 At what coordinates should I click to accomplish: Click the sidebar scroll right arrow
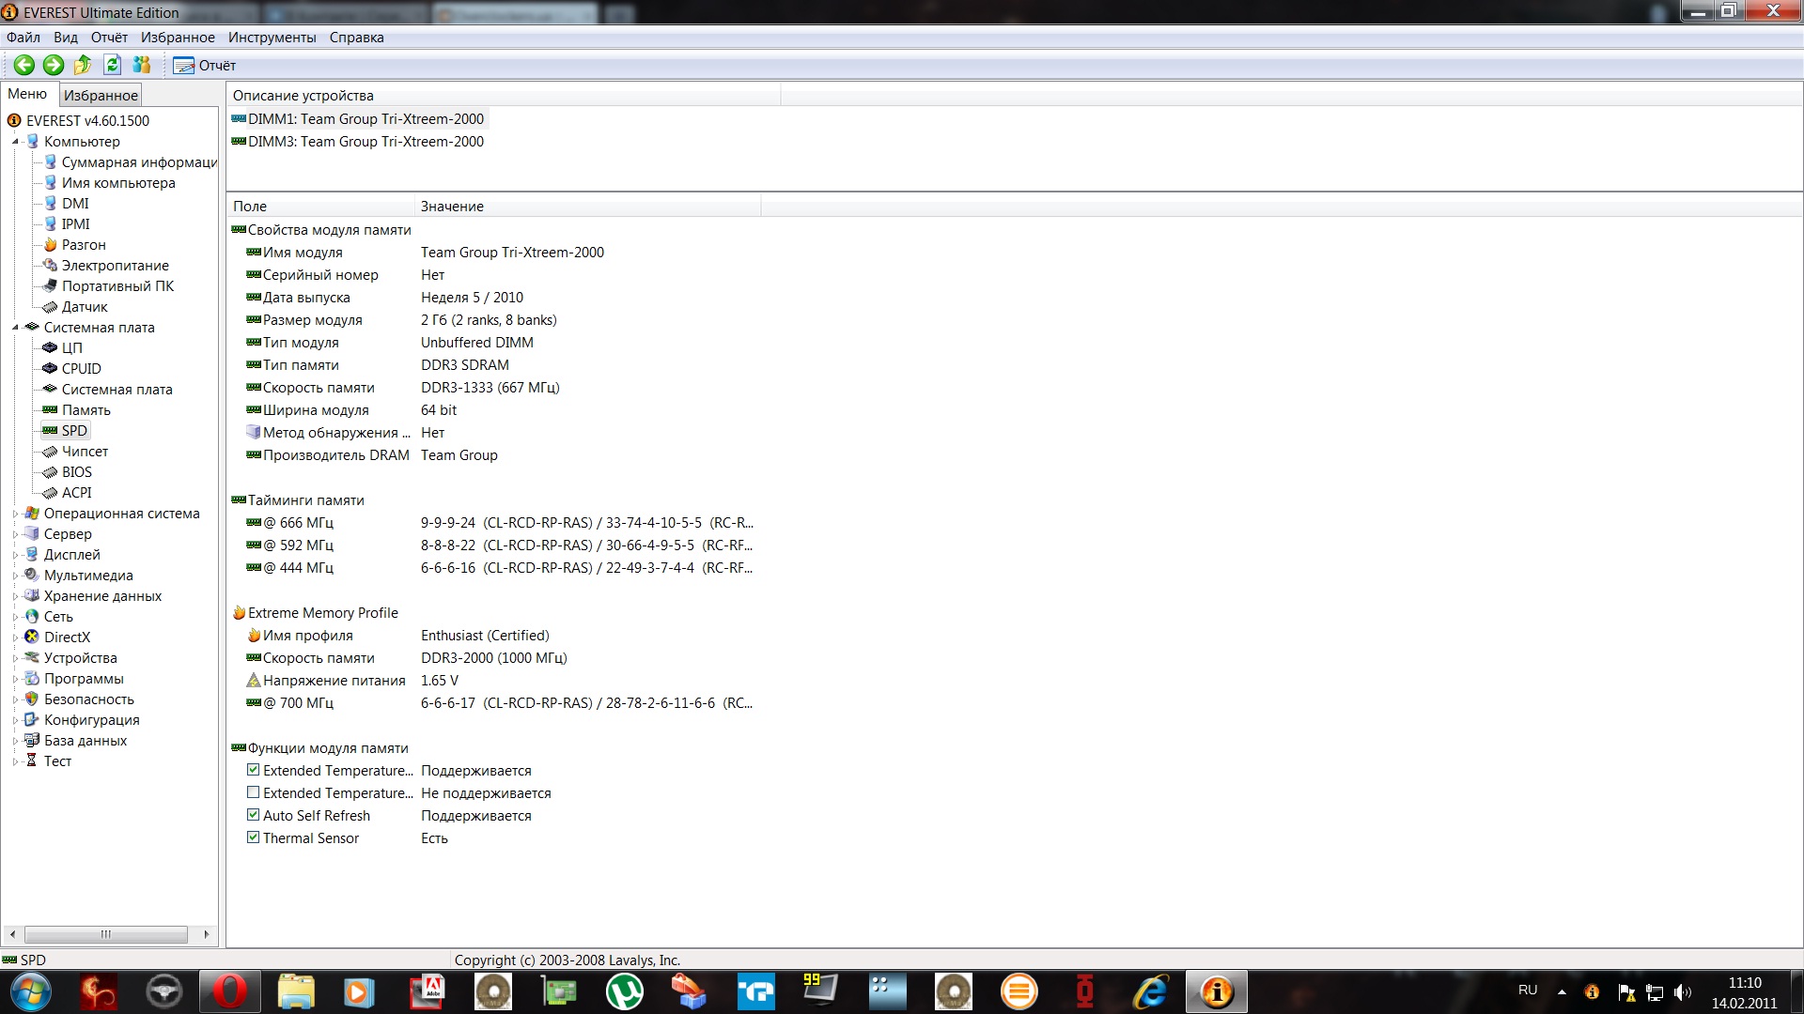[x=207, y=934]
